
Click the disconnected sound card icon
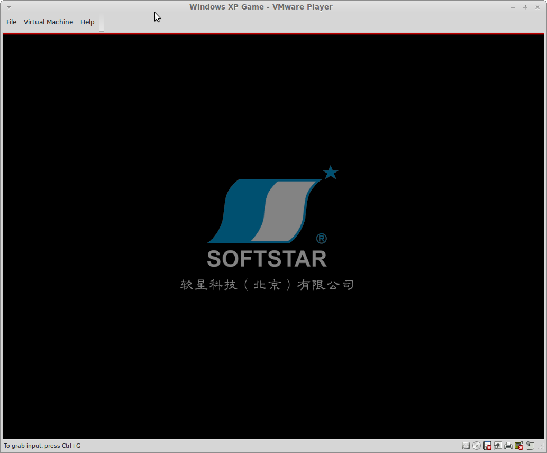pos(519,446)
